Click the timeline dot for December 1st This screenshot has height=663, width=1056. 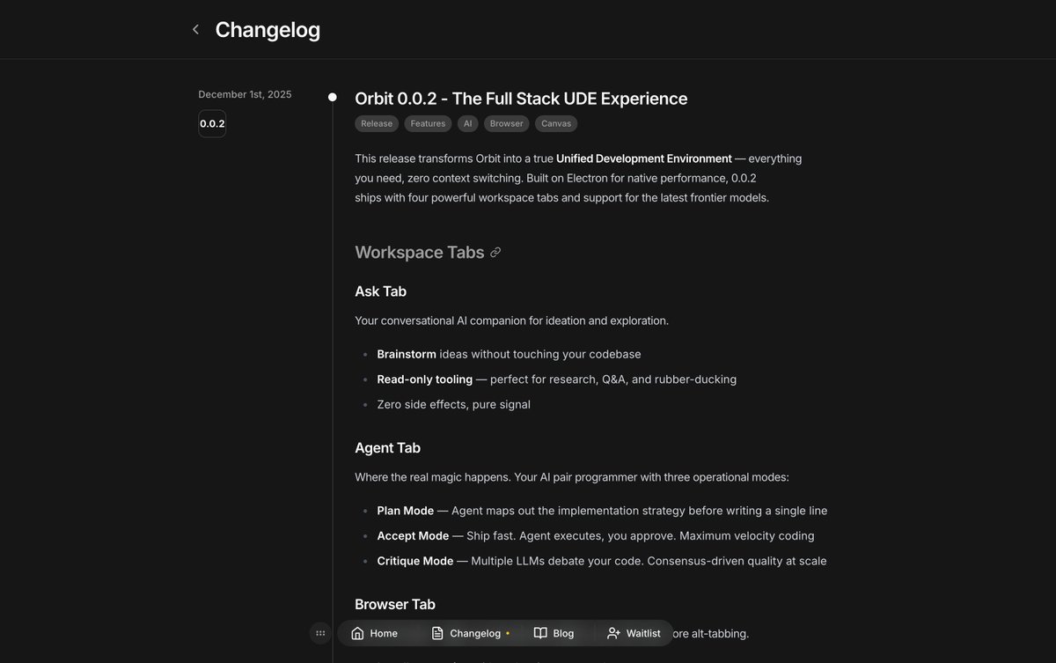point(333,97)
